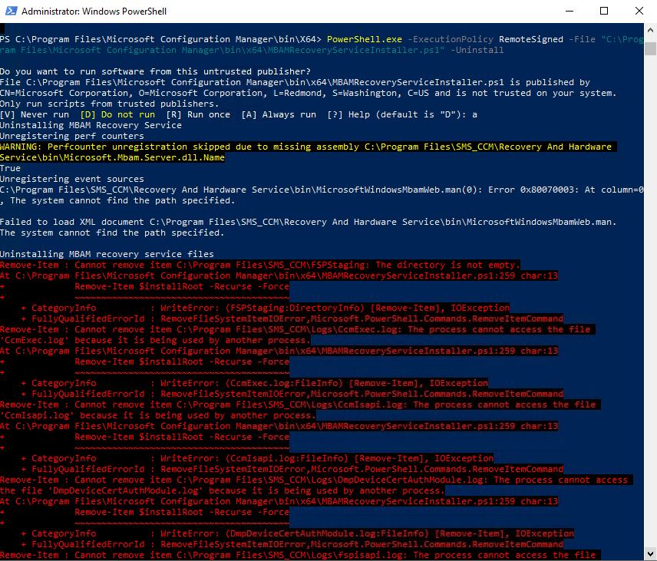Click the line 'Unregistering perf counters'
657x561 pixels.
[x=72, y=136]
